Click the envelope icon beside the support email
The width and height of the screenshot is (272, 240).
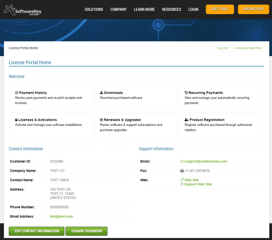(x=182, y=161)
